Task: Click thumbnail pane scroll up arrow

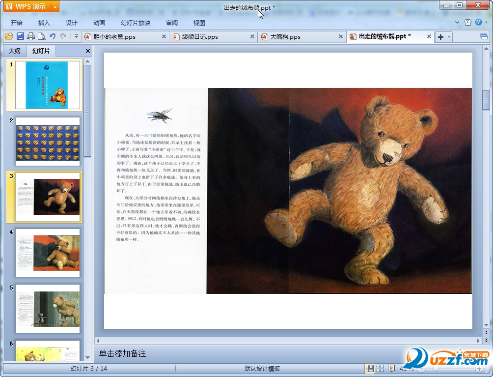Action: [88, 61]
